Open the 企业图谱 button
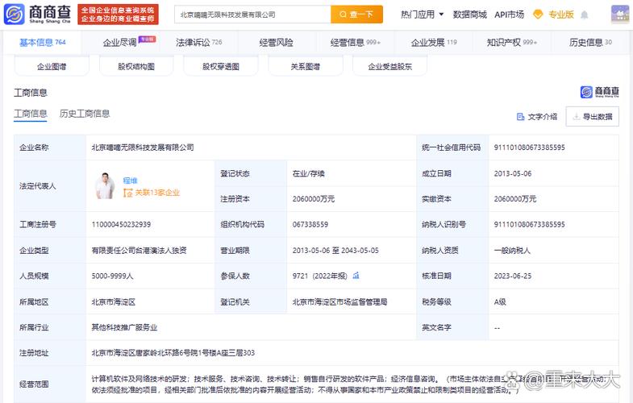The width and height of the screenshot is (633, 403). [x=52, y=67]
